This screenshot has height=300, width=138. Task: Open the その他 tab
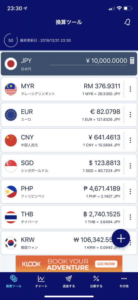click(124, 282)
